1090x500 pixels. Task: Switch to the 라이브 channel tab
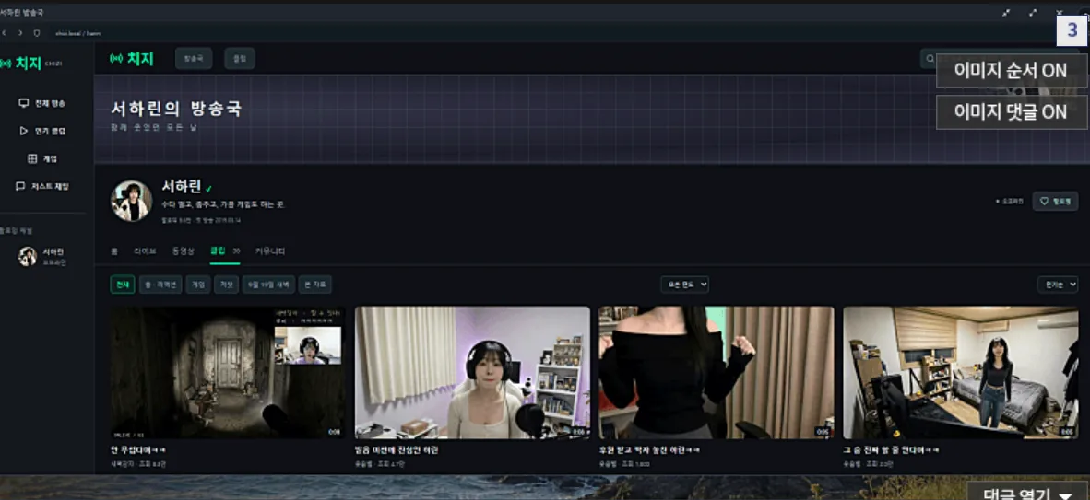click(x=146, y=250)
